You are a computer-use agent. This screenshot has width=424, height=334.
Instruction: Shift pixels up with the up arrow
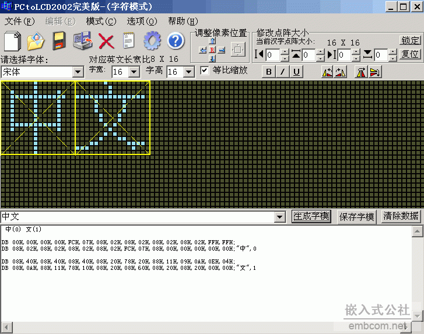(x=212, y=41)
